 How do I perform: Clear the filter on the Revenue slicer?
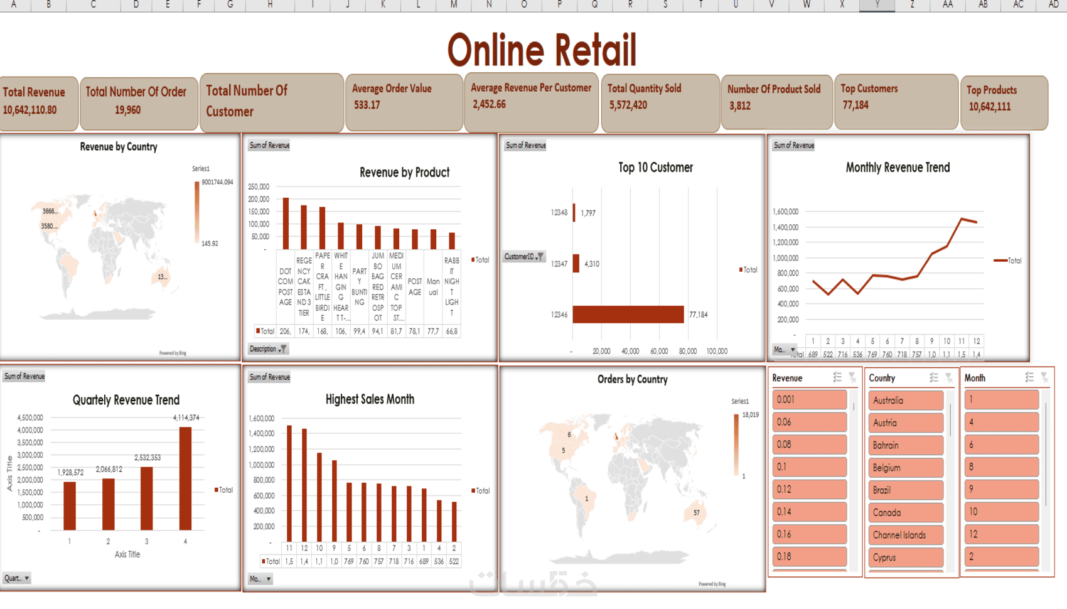point(852,377)
